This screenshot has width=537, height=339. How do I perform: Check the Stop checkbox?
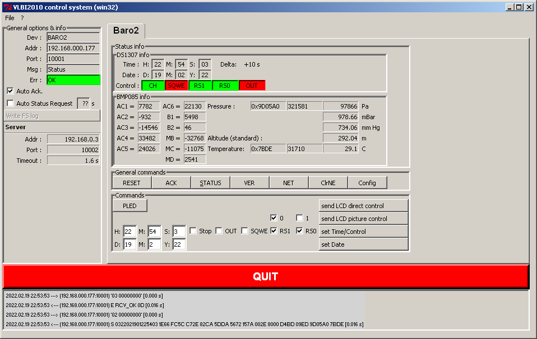coord(193,231)
